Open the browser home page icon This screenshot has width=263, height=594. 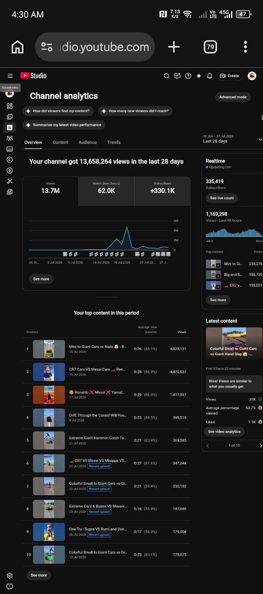17,47
